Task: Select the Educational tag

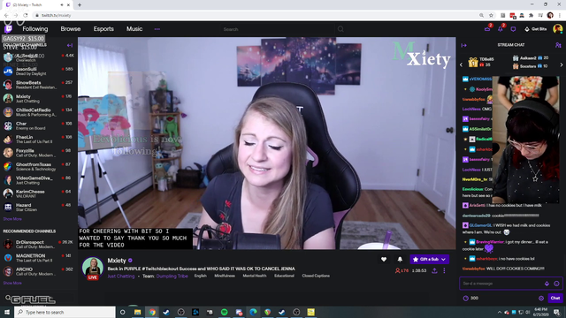Action: tap(284, 276)
